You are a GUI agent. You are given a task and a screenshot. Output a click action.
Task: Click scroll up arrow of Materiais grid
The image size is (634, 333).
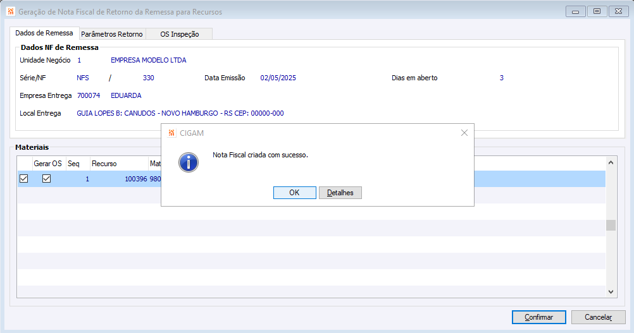click(x=611, y=162)
